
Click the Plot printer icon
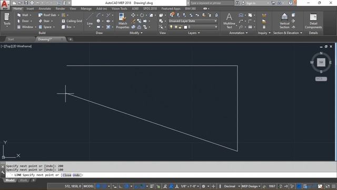pyautogui.click(x=32, y=3)
